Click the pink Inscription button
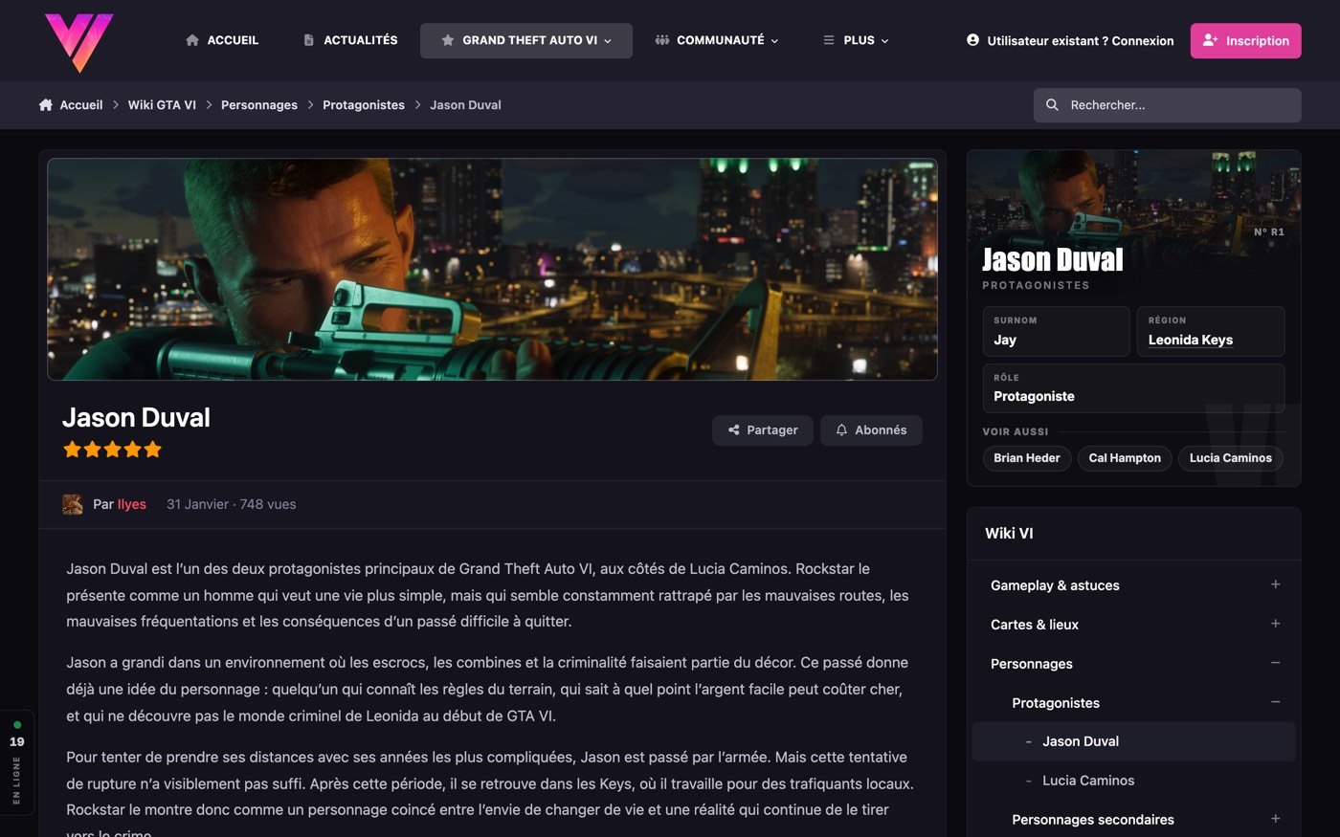Screen dimensions: 1340x837 (x=1245, y=41)
